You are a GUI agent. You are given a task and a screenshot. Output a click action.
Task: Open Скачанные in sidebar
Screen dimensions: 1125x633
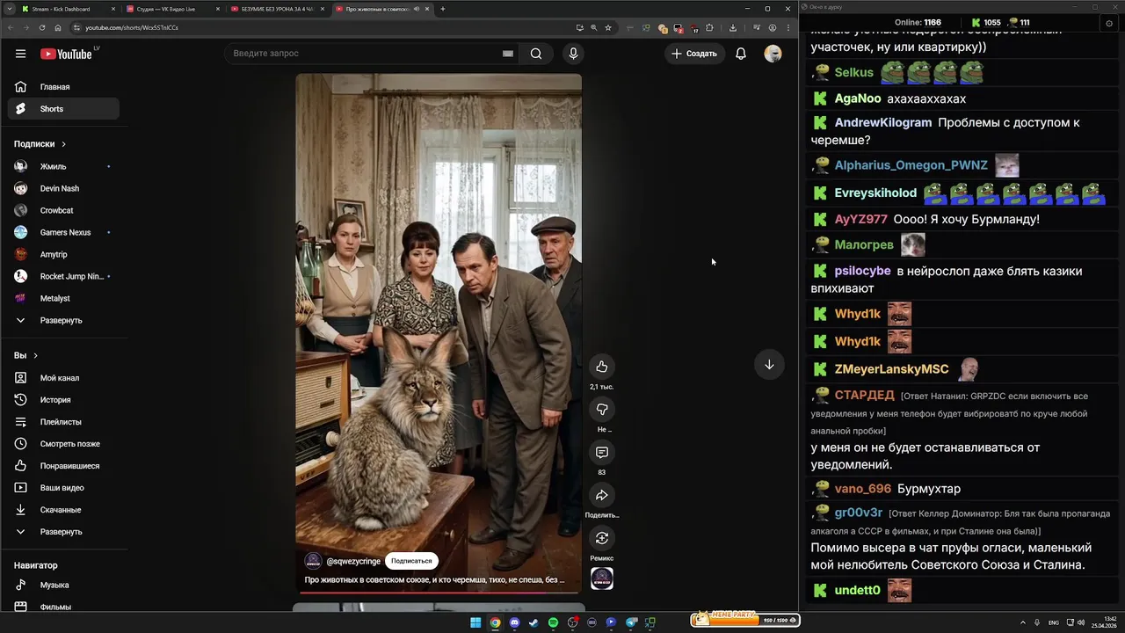pos(63,510)
